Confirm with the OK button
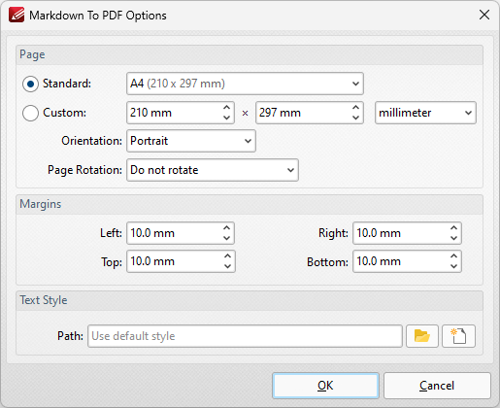The image size is (500, 408). click(x=325, y=386)
